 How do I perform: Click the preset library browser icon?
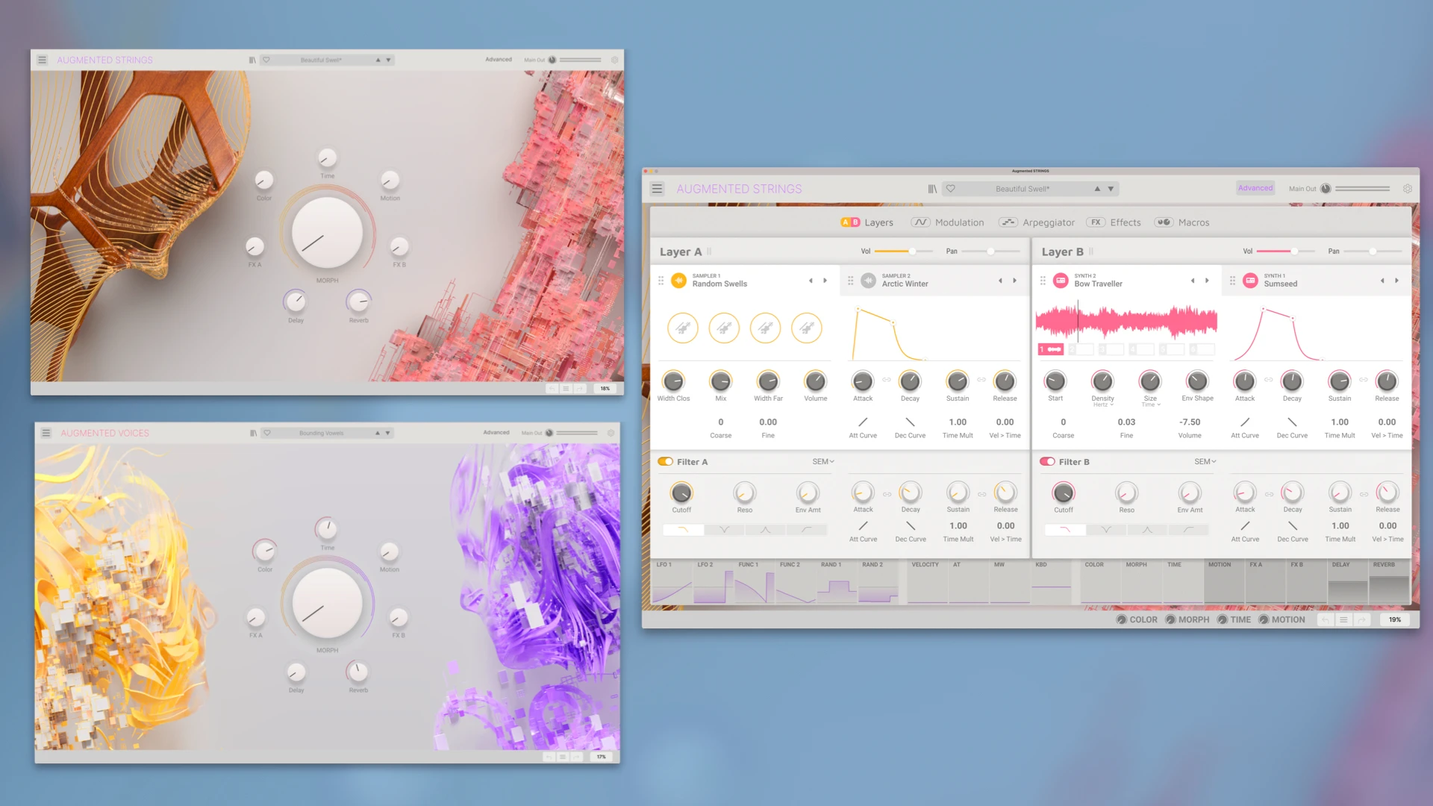(x=932, y=189)
